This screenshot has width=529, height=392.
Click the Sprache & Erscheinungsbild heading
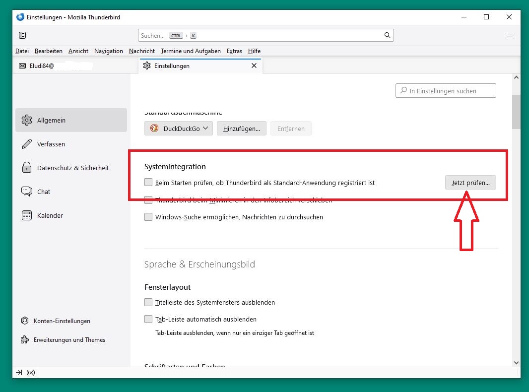tap(199, 264)
